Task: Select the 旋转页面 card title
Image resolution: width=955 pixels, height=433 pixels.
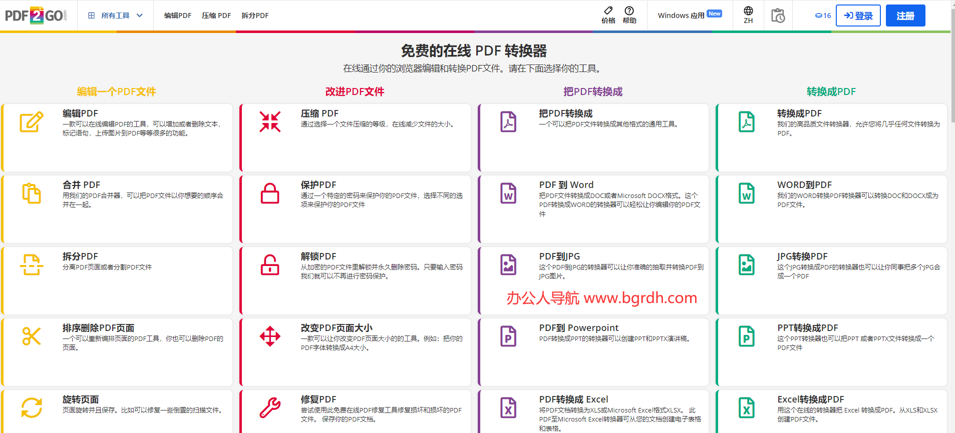Action: [x=81, y=399]
